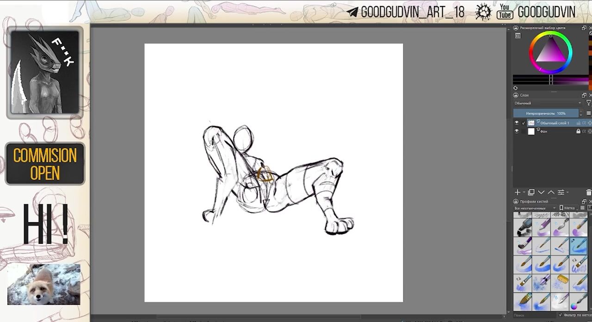This screenshot has height=322, width=592.
Task: Select the marker pen brush preset
Action: point(523,227)
